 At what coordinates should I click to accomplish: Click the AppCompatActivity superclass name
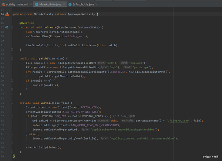[81, 14]
